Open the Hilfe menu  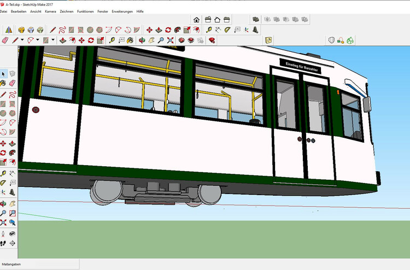140,11
